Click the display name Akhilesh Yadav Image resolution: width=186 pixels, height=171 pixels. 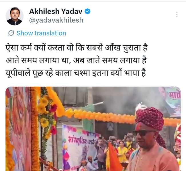click(x=56, y=11)
